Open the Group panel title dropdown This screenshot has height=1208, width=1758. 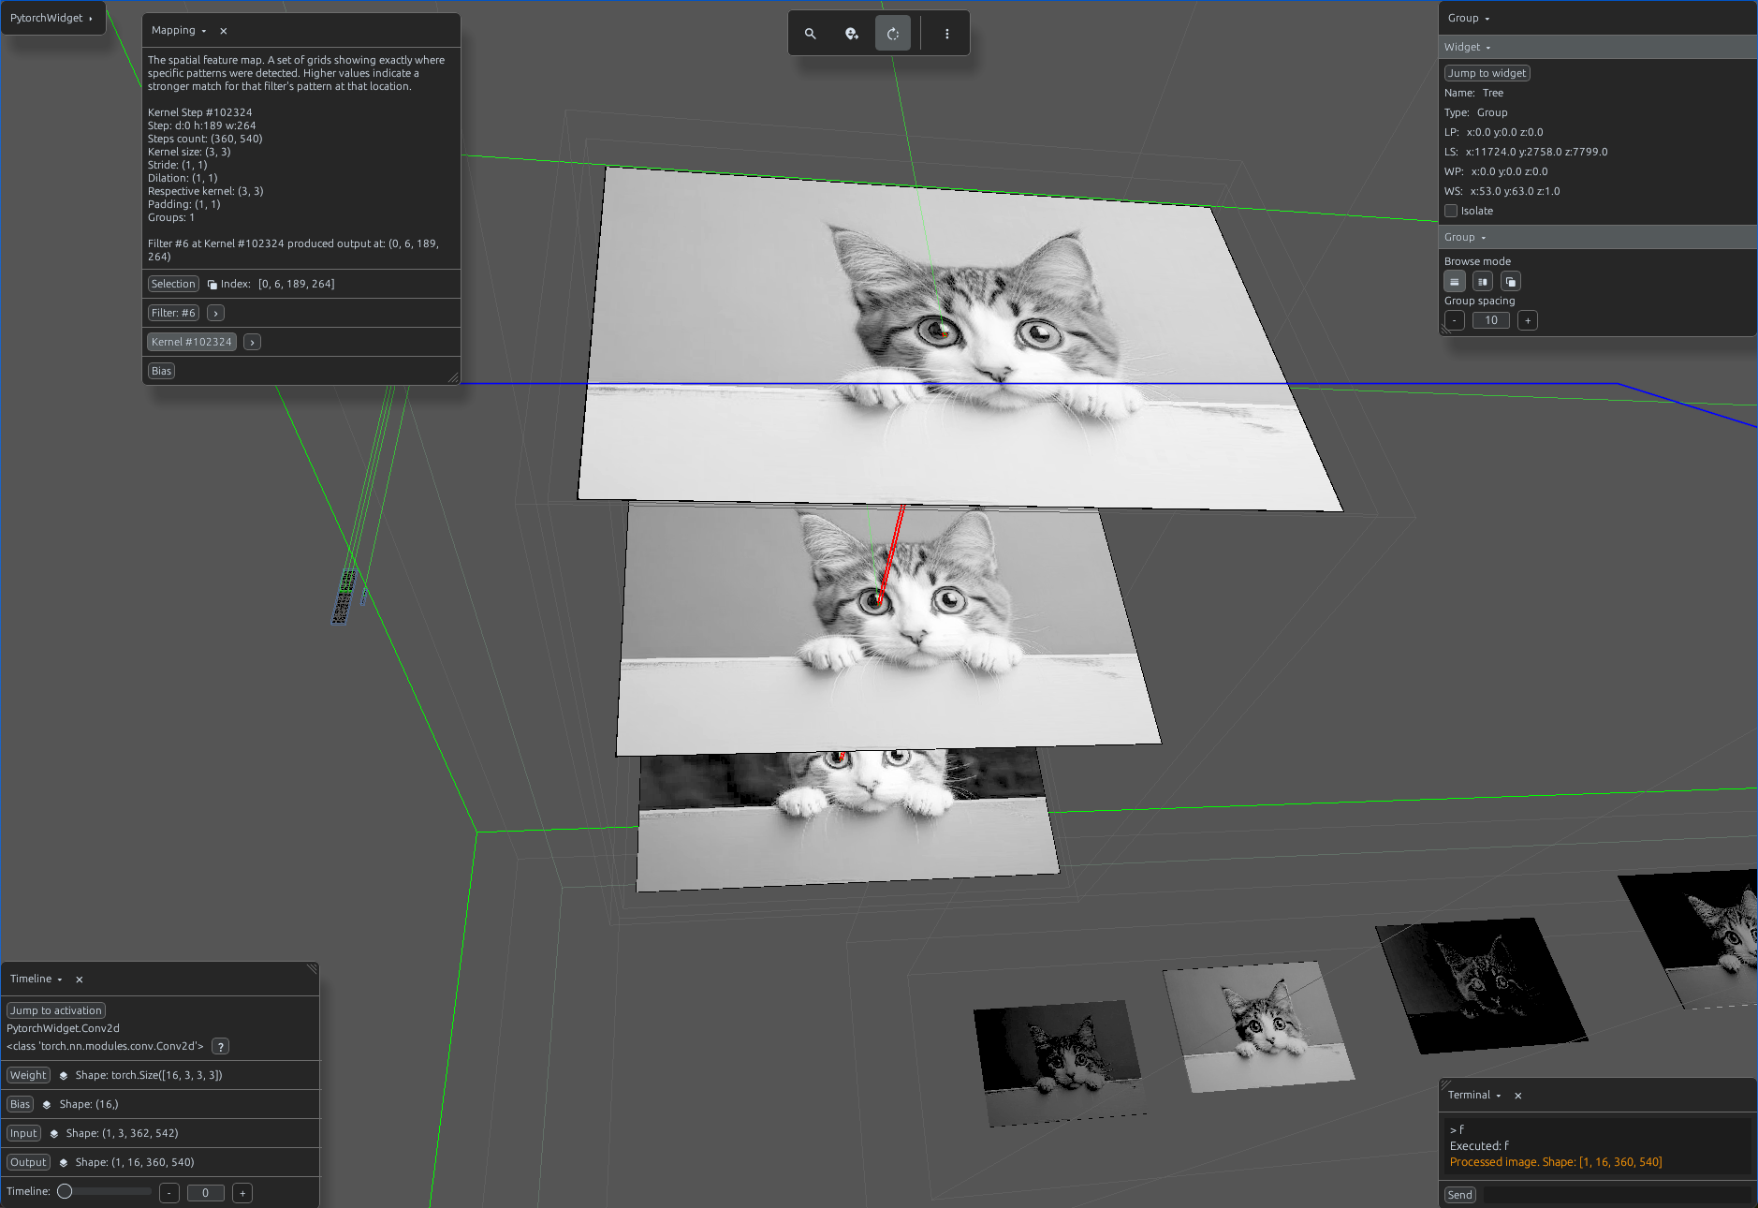(x=1469, y=18)
